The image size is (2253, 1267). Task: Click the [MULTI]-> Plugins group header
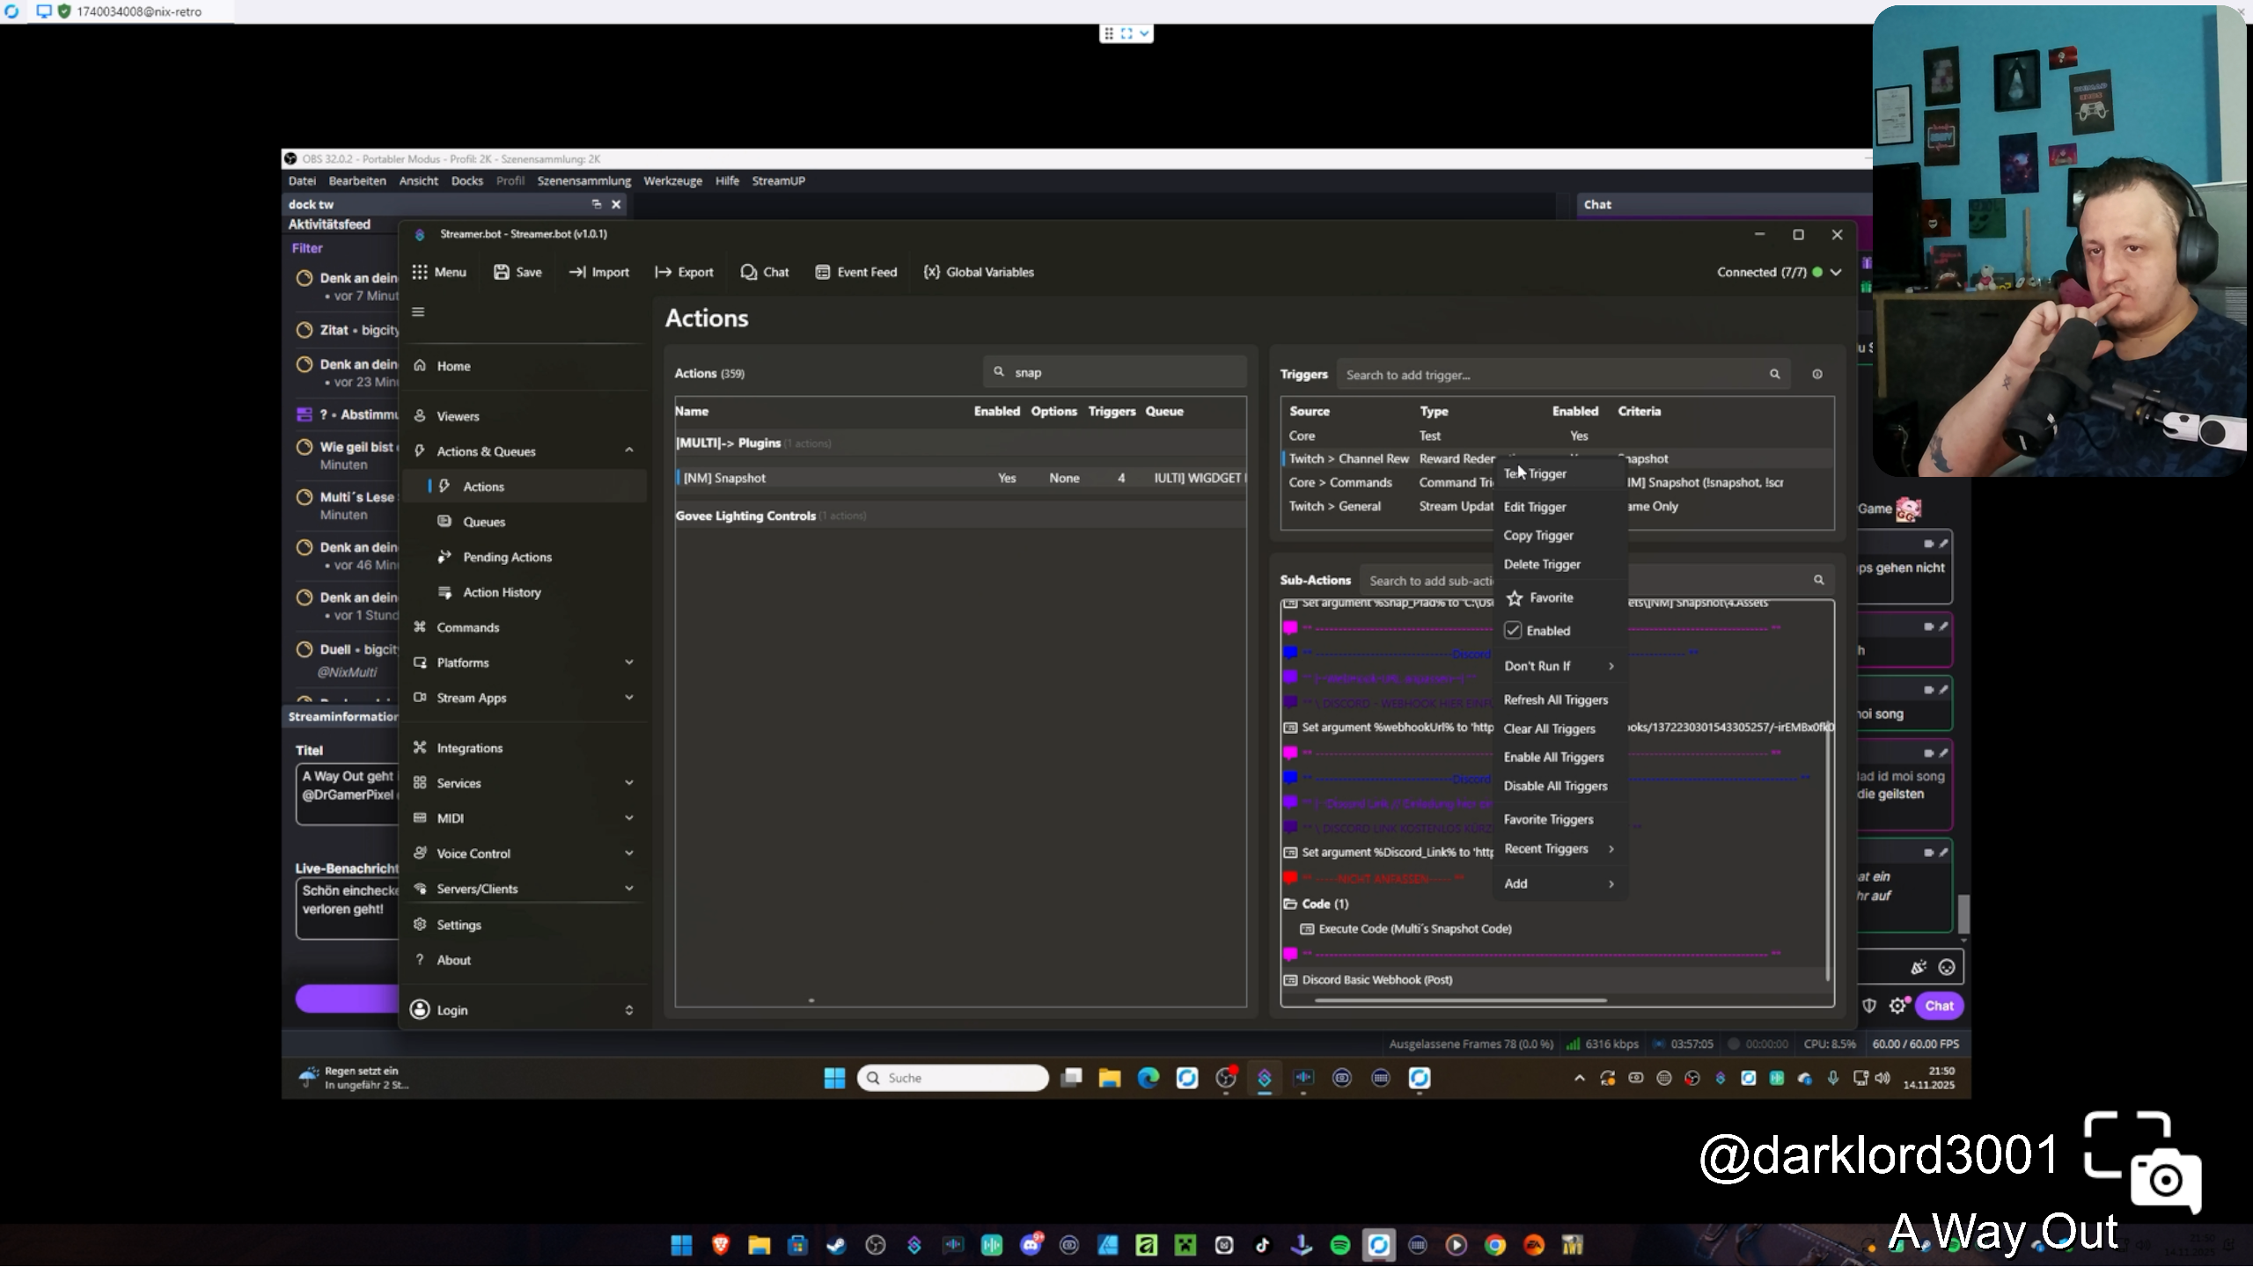coord(960,443)
